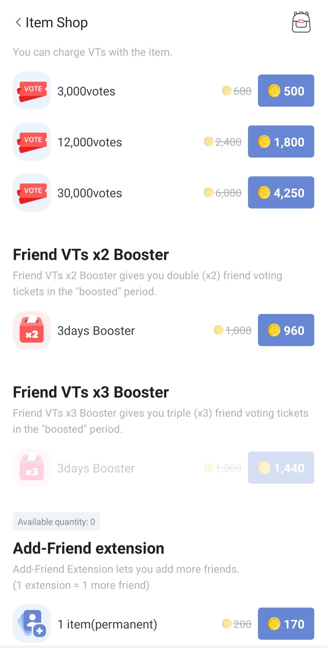Open the backpack inventory icon
The width and height of the screenshot is (327, 648).
tap(301, 22)
